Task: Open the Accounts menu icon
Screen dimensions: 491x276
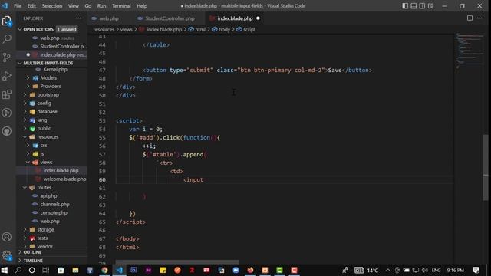Action: [7, 237]
